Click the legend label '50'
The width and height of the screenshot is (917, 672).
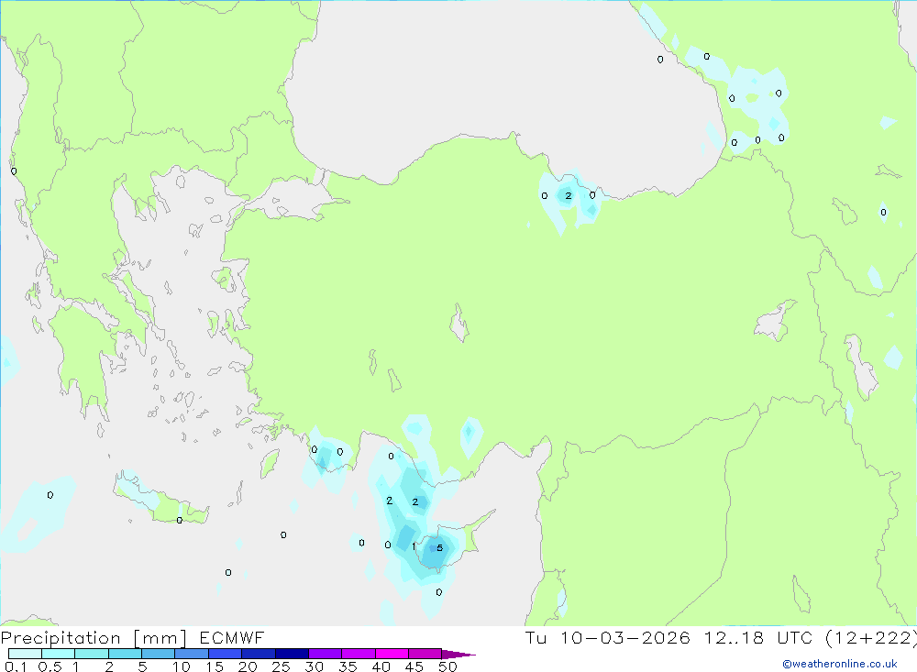click(x=447, y=666)
